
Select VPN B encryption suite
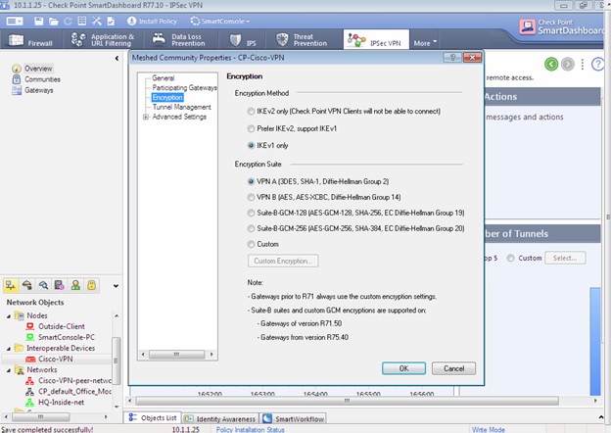pos(251,197)
